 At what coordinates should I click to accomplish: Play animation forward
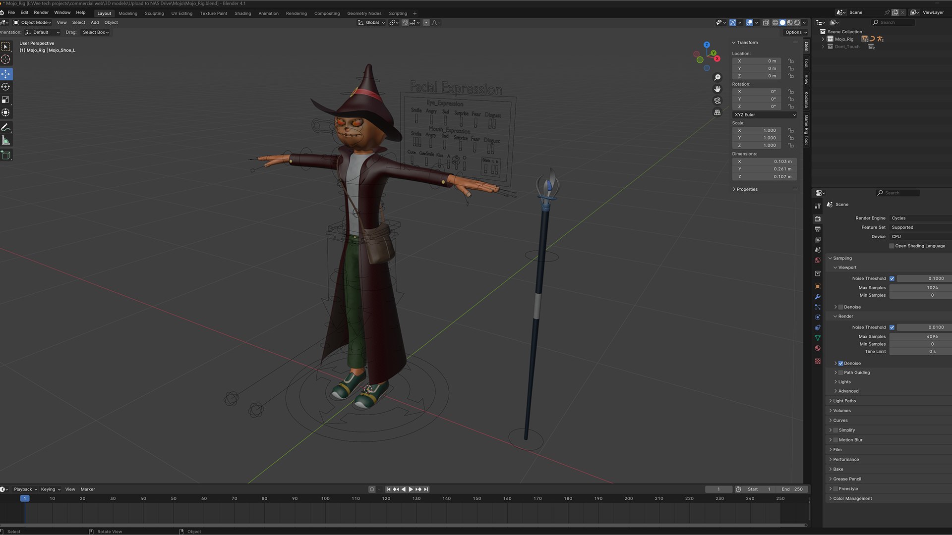pyautogui.click(x=411, y=489)
